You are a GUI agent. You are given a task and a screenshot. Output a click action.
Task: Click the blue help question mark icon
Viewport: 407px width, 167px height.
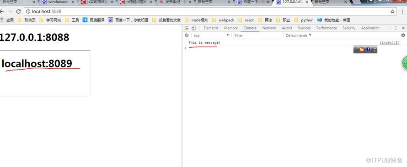pos(368,50)
